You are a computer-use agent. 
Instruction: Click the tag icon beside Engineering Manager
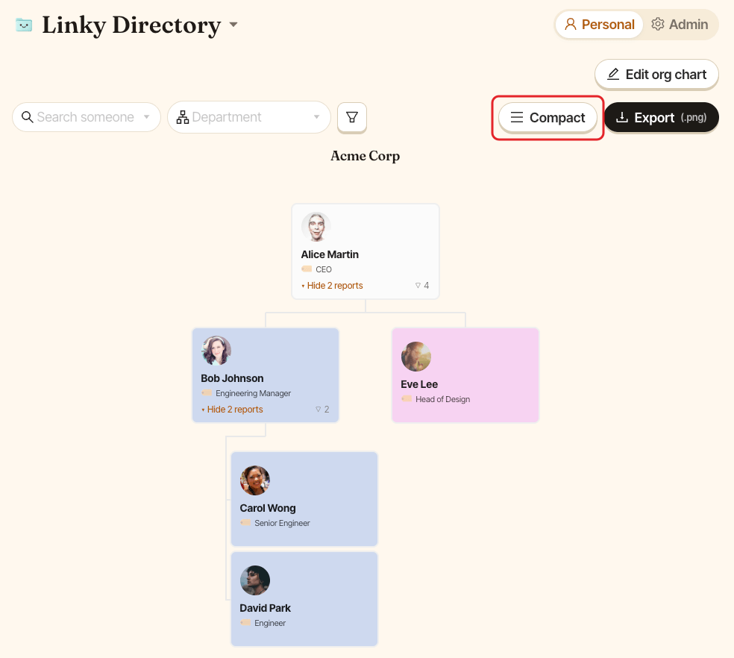207,393
